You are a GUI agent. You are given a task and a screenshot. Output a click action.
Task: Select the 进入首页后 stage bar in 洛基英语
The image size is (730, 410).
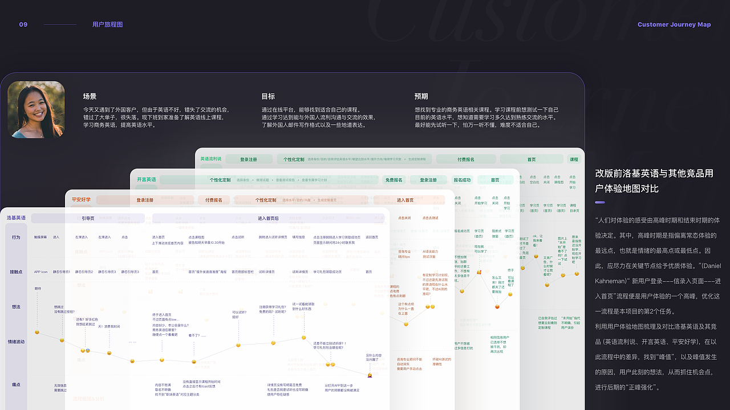click(x=268, y=218)
